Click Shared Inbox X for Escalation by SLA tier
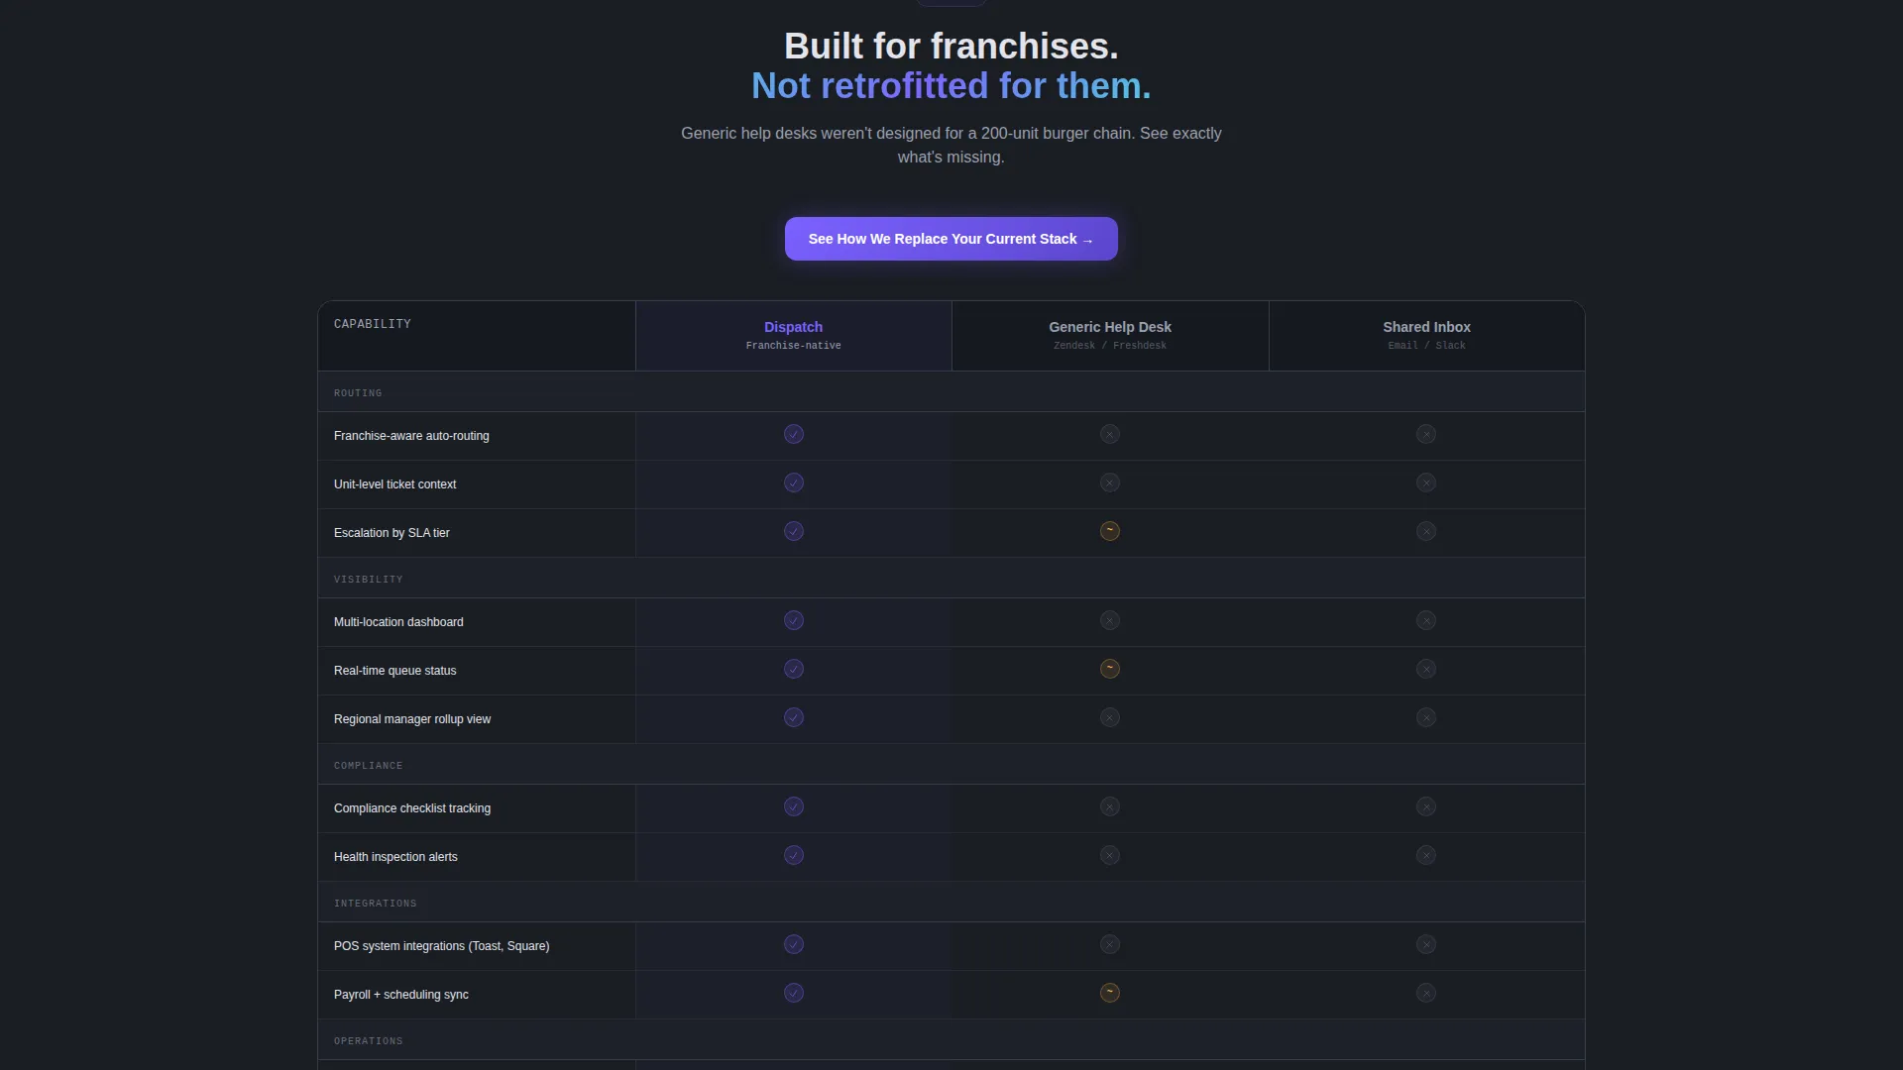Viewport: 1903px width, 1070px height. (1426, 531)
